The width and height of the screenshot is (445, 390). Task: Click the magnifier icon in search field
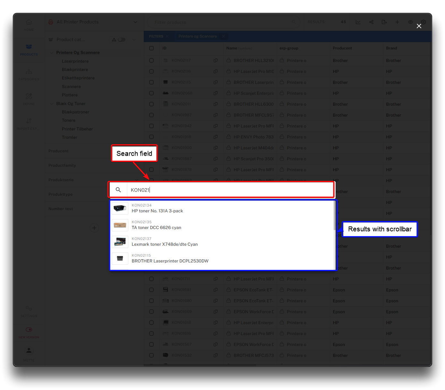coord(118,190)
